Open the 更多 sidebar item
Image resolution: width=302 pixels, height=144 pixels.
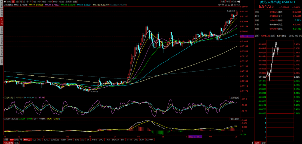[x=2, y=61]
